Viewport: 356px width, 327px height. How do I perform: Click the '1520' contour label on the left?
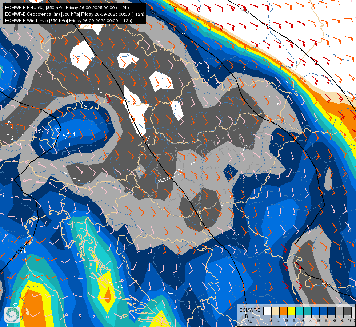(x=20, y=249)
